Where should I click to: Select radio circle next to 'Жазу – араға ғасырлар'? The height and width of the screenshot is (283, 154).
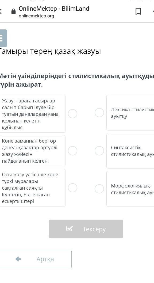(x=73, y=114)
